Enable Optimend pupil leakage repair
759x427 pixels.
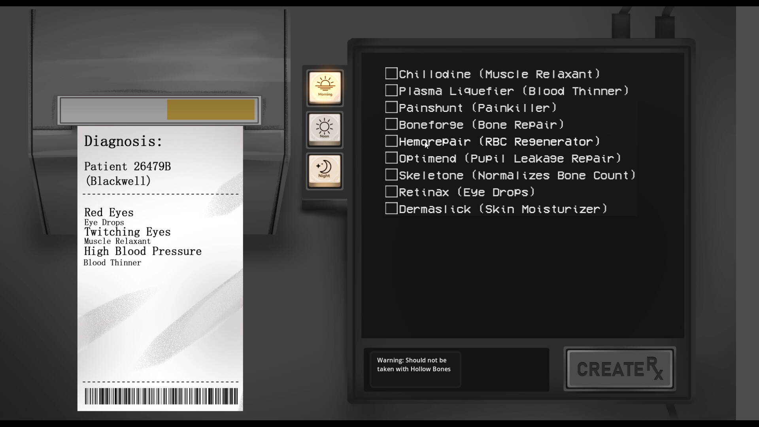(x=391, y=157)
